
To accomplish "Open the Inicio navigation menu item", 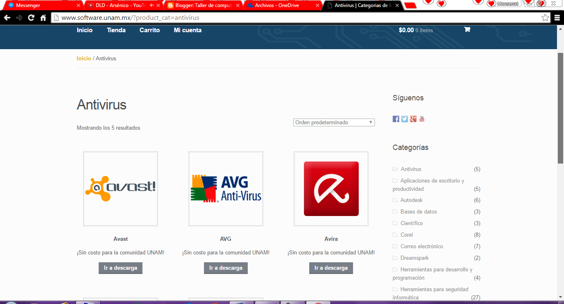I will coord(85,30).
